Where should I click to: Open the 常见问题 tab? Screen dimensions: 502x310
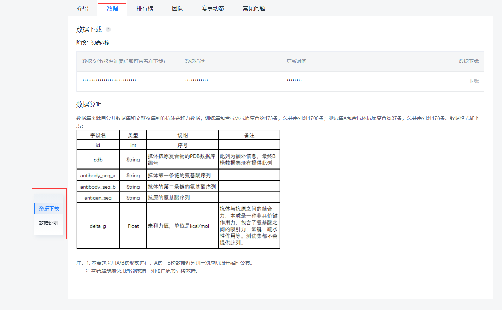coord(254,9)
